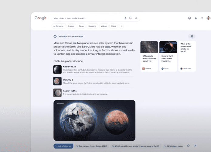Select the 'What planet can' suggestion chip
Viewport: 211px width, 152px height.
click(x=174, y=146)
